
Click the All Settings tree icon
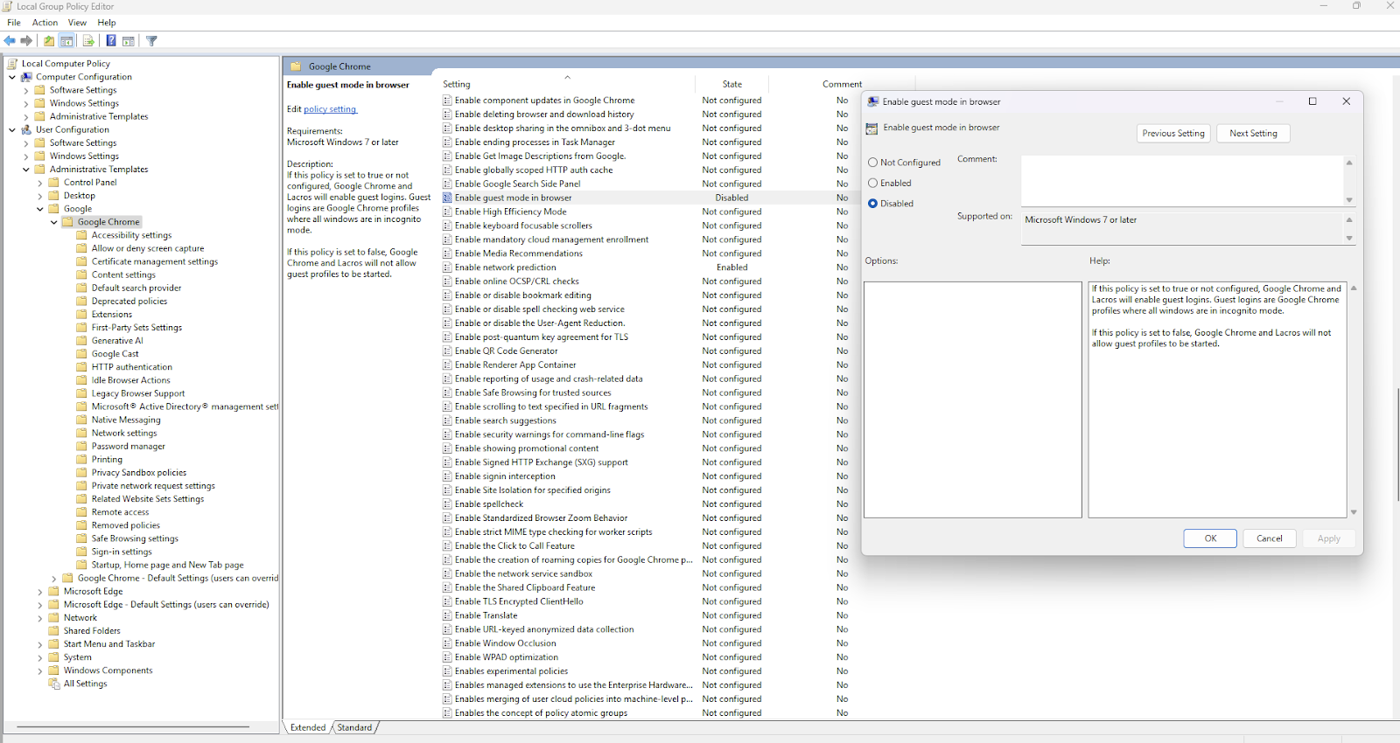pos(54,684)
